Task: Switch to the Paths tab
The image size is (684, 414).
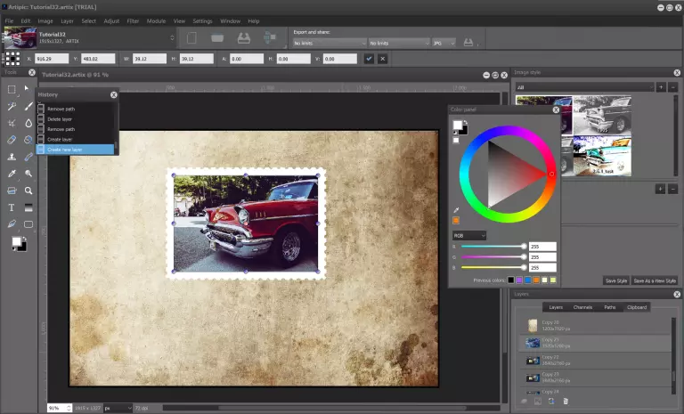Action: [610, 307]
